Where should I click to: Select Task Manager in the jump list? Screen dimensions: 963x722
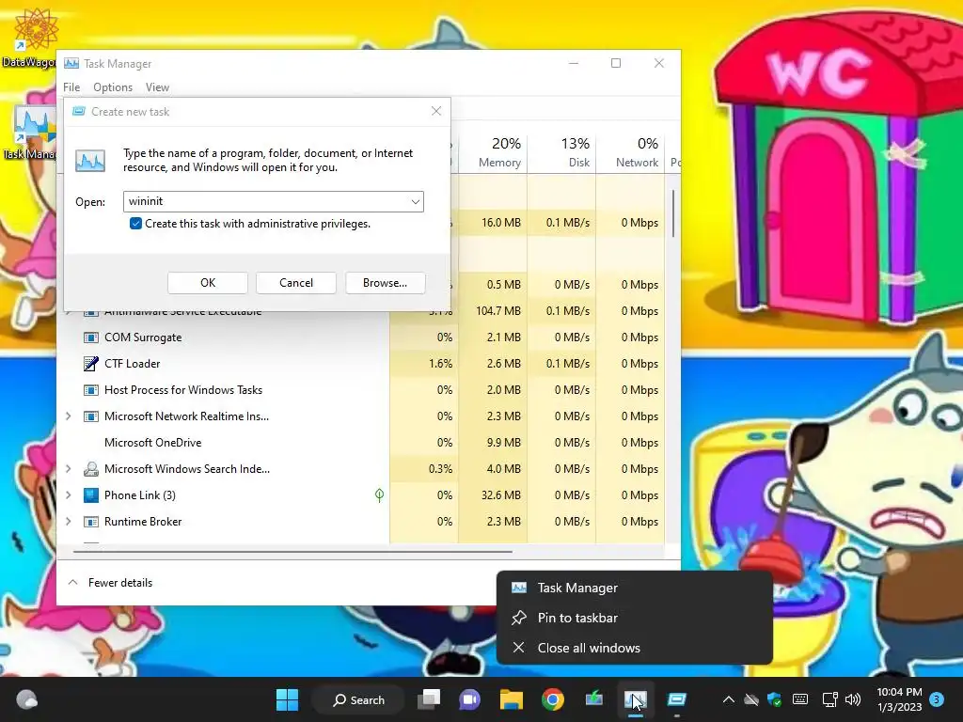point(635,588)
